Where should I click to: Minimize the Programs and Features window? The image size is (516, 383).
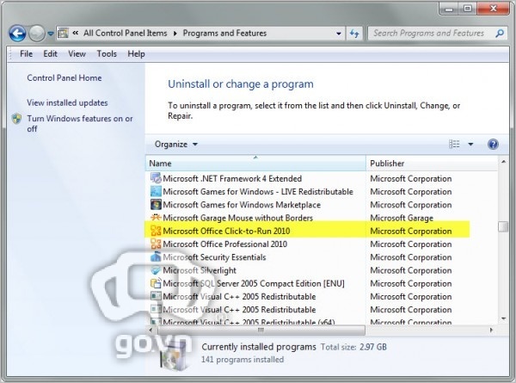point(450,8)
